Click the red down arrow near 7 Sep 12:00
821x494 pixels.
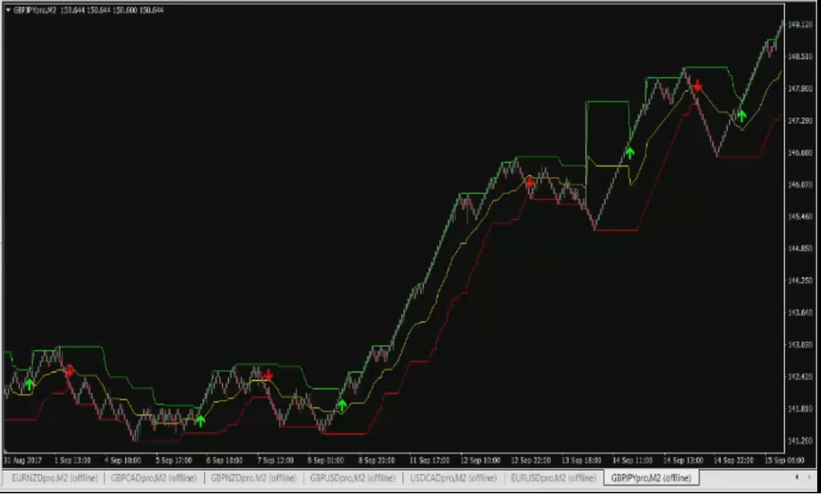coord(268,375)
